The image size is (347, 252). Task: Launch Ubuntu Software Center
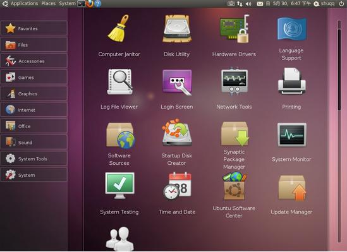pyautogui.click(x=234, y=196)
